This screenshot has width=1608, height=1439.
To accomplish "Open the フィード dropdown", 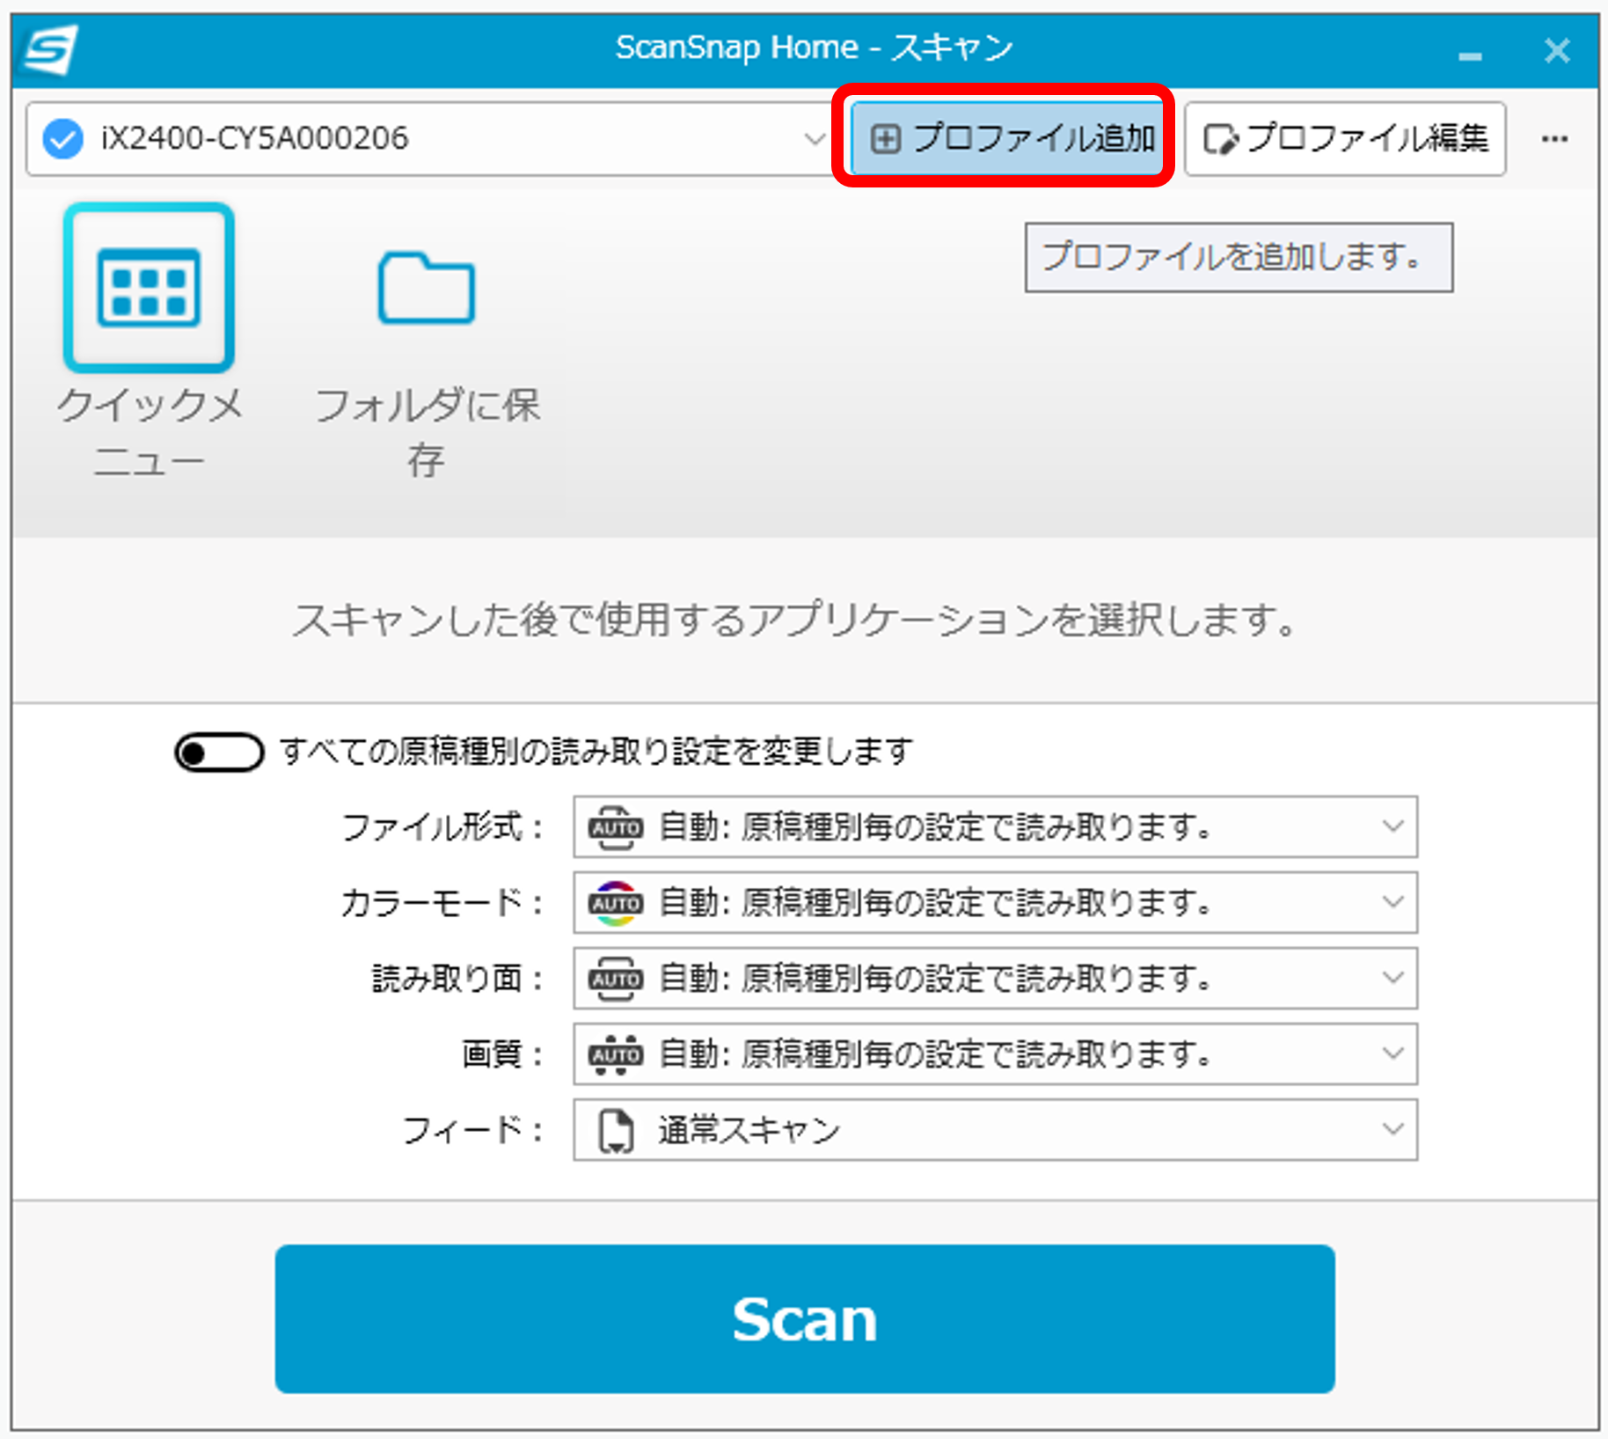I will pos(1392,1130).
